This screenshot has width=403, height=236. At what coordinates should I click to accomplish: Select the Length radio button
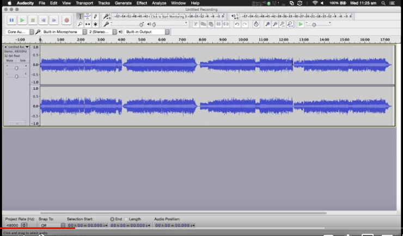point(126,219)
